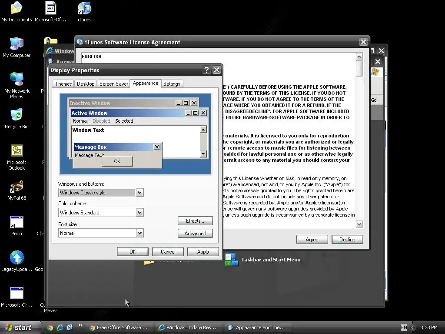Click iTunes license scrollbar up arrow
This screenshot has width=445, height=334.
coord(359,57)
